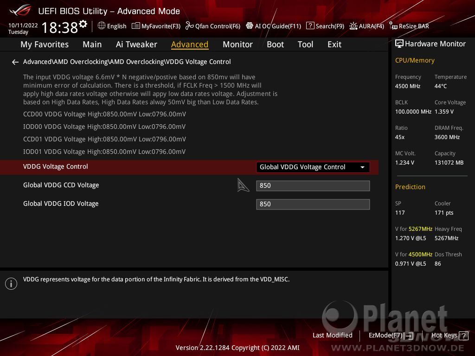Switch to EzMode(F7)
This screenshot has height=356, width=475.
[x=391, y=336]
